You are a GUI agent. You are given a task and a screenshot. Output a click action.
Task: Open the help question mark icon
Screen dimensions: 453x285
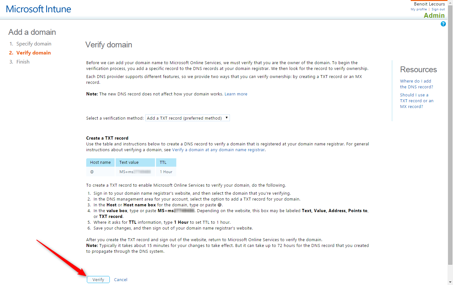click(x=443, y=24)
